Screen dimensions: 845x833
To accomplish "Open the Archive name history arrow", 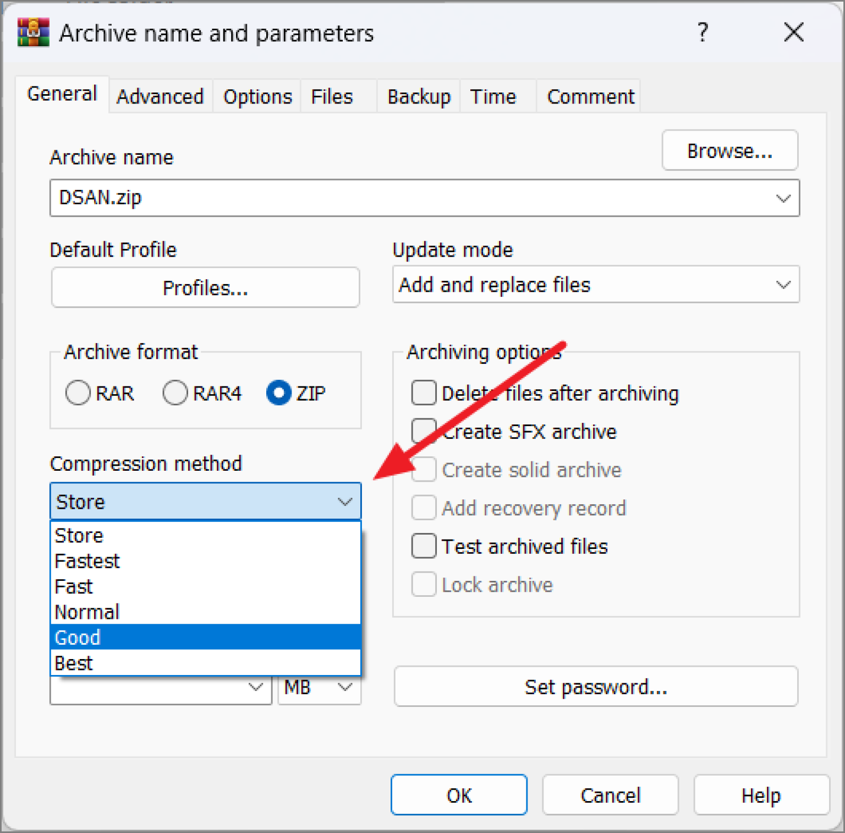I will [783, 198].
